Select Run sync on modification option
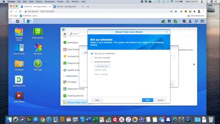The image size is (220, 124). click(92, 54)
